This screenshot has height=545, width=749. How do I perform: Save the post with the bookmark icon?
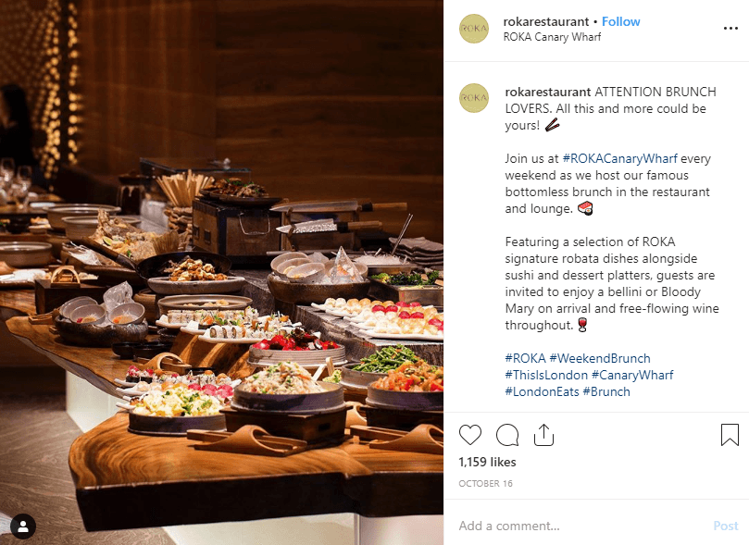(730, 435)
